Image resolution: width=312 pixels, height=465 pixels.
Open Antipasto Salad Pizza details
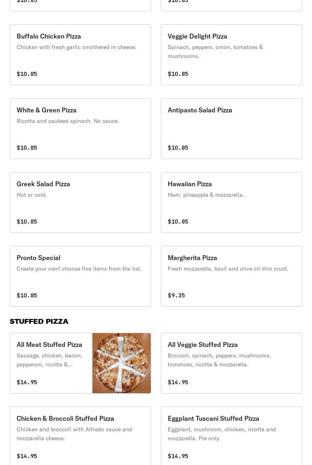[x=200, y=110]
